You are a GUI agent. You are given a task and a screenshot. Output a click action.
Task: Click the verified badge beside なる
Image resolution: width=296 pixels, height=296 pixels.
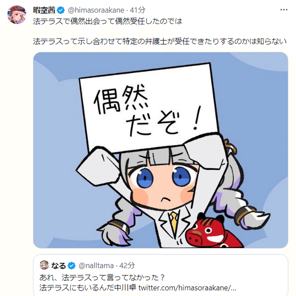tap(71, 266)
